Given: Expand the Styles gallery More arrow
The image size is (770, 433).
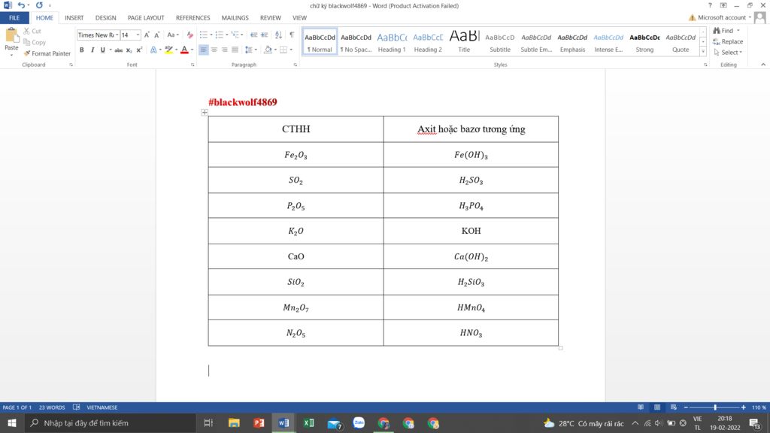Looking at the screenshot, I should [x=703, y=52].
